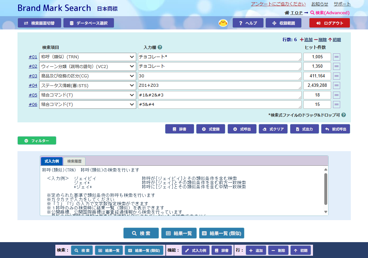Image resolution: width=368 pixels, height=258 pixels.
Task: Click 結果一覧(類似) in the bottom toolbar
Action: (144, 250)
